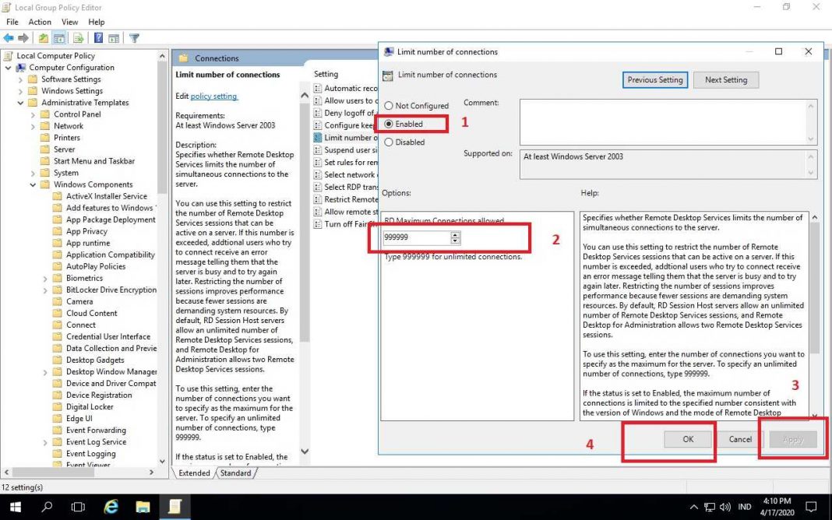Open the Action Center notification icon

coord(811,508)
